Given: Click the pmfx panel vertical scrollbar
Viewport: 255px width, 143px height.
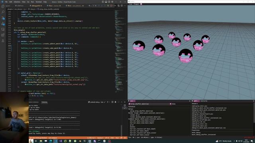Looking at the screenshot, I should point(254,113).
